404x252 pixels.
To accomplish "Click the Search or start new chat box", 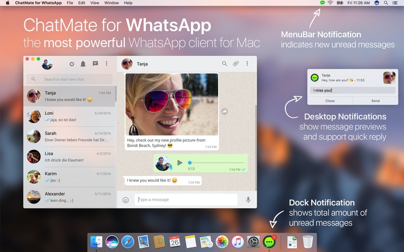I will point(69,79).
